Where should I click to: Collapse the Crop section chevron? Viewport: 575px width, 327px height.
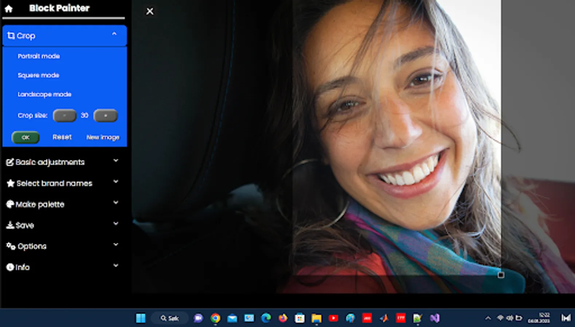click(114, 34)
